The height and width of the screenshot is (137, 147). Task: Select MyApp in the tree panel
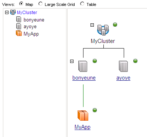tap(31, 34)
